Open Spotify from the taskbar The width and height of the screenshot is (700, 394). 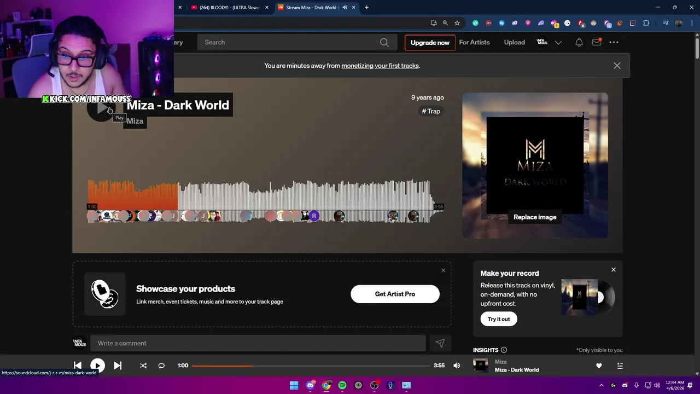342,385
